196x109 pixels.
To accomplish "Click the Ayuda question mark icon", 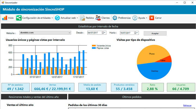I will tap(135, 18).
